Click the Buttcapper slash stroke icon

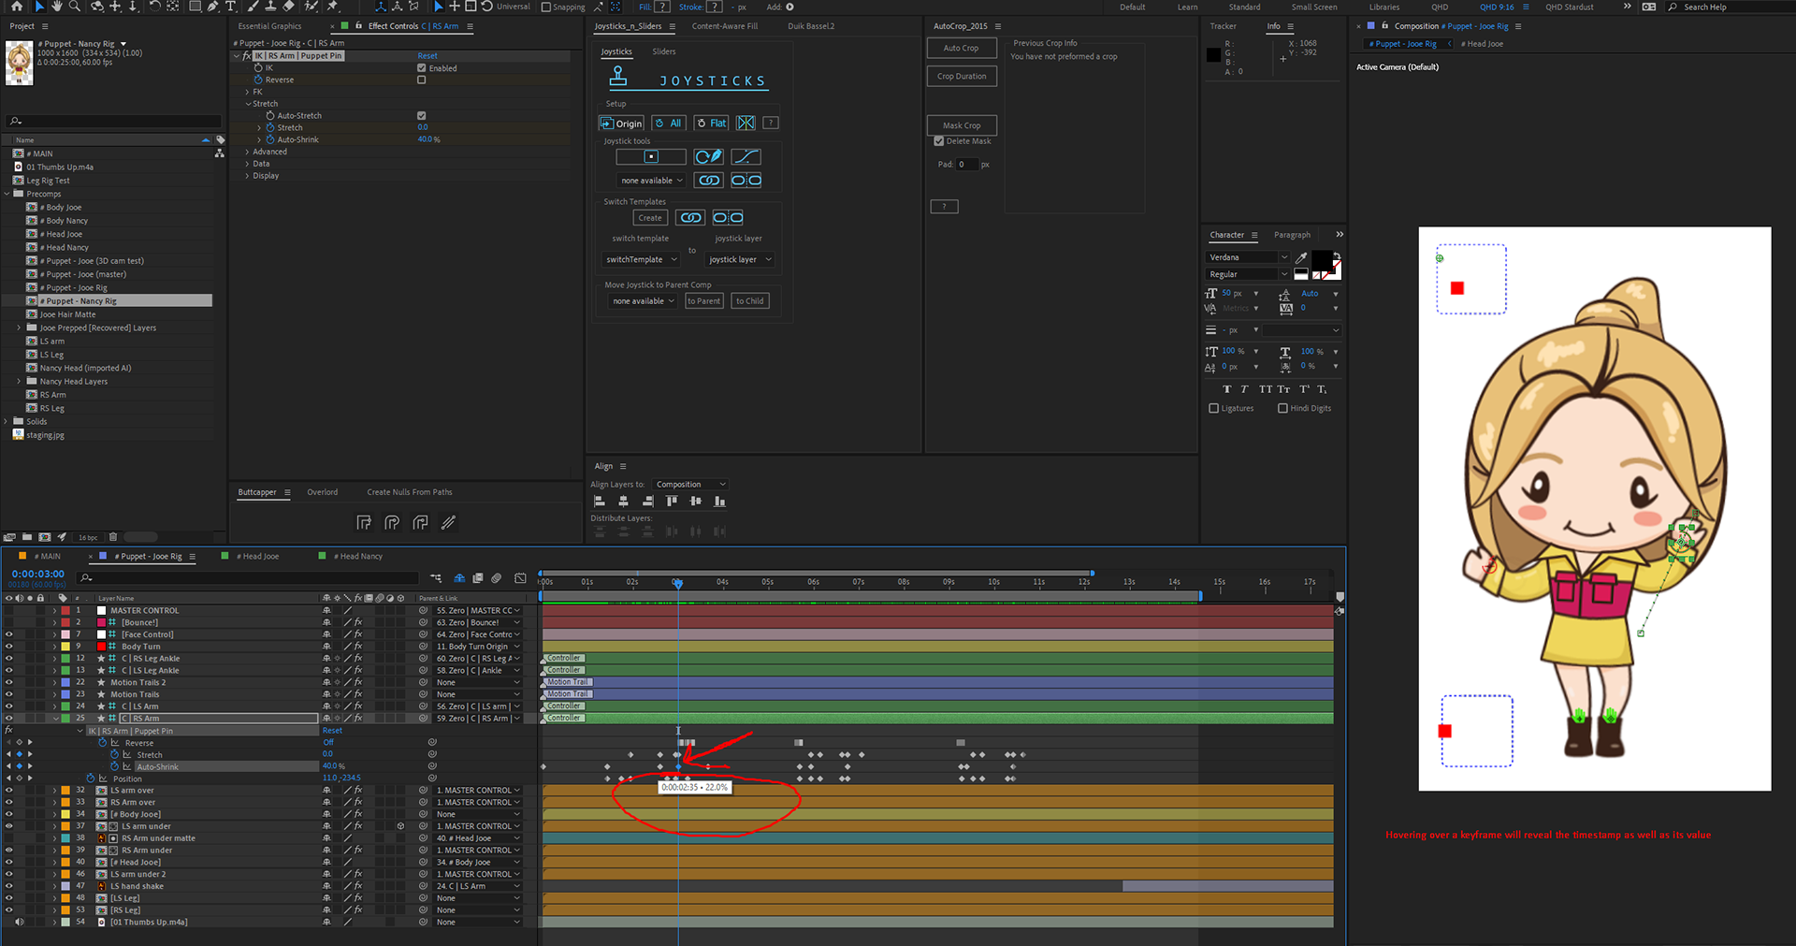(x=449, y=522)
